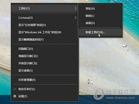Toggle the 锁定任务栏(L) menu item
Image resolution: width=139 pixels, height=104 pixels.
coord(45,89)
